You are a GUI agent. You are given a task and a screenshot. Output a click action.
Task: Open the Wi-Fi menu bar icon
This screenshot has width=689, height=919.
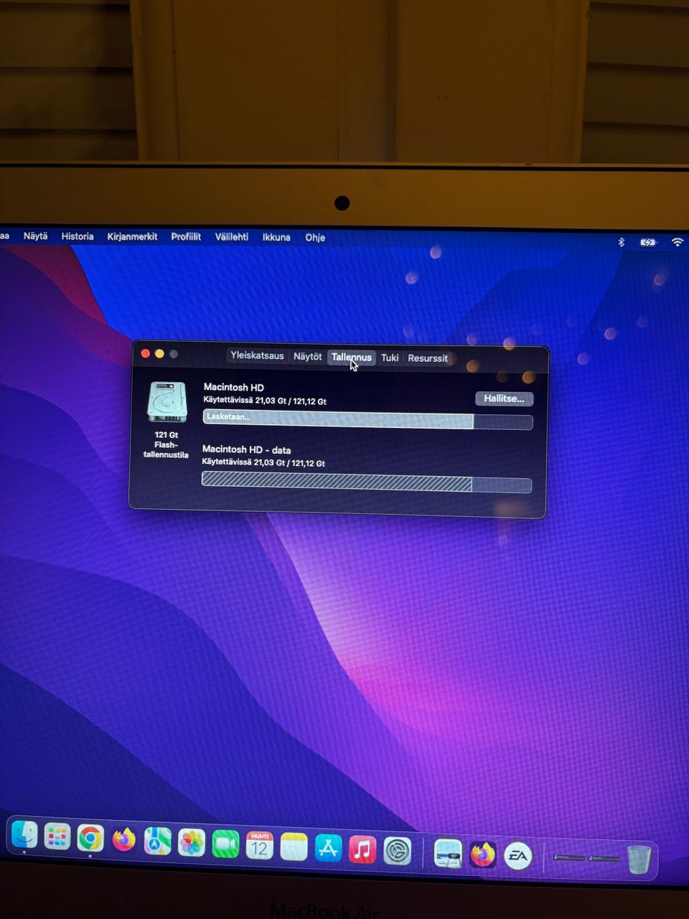(x=677, y=243)
